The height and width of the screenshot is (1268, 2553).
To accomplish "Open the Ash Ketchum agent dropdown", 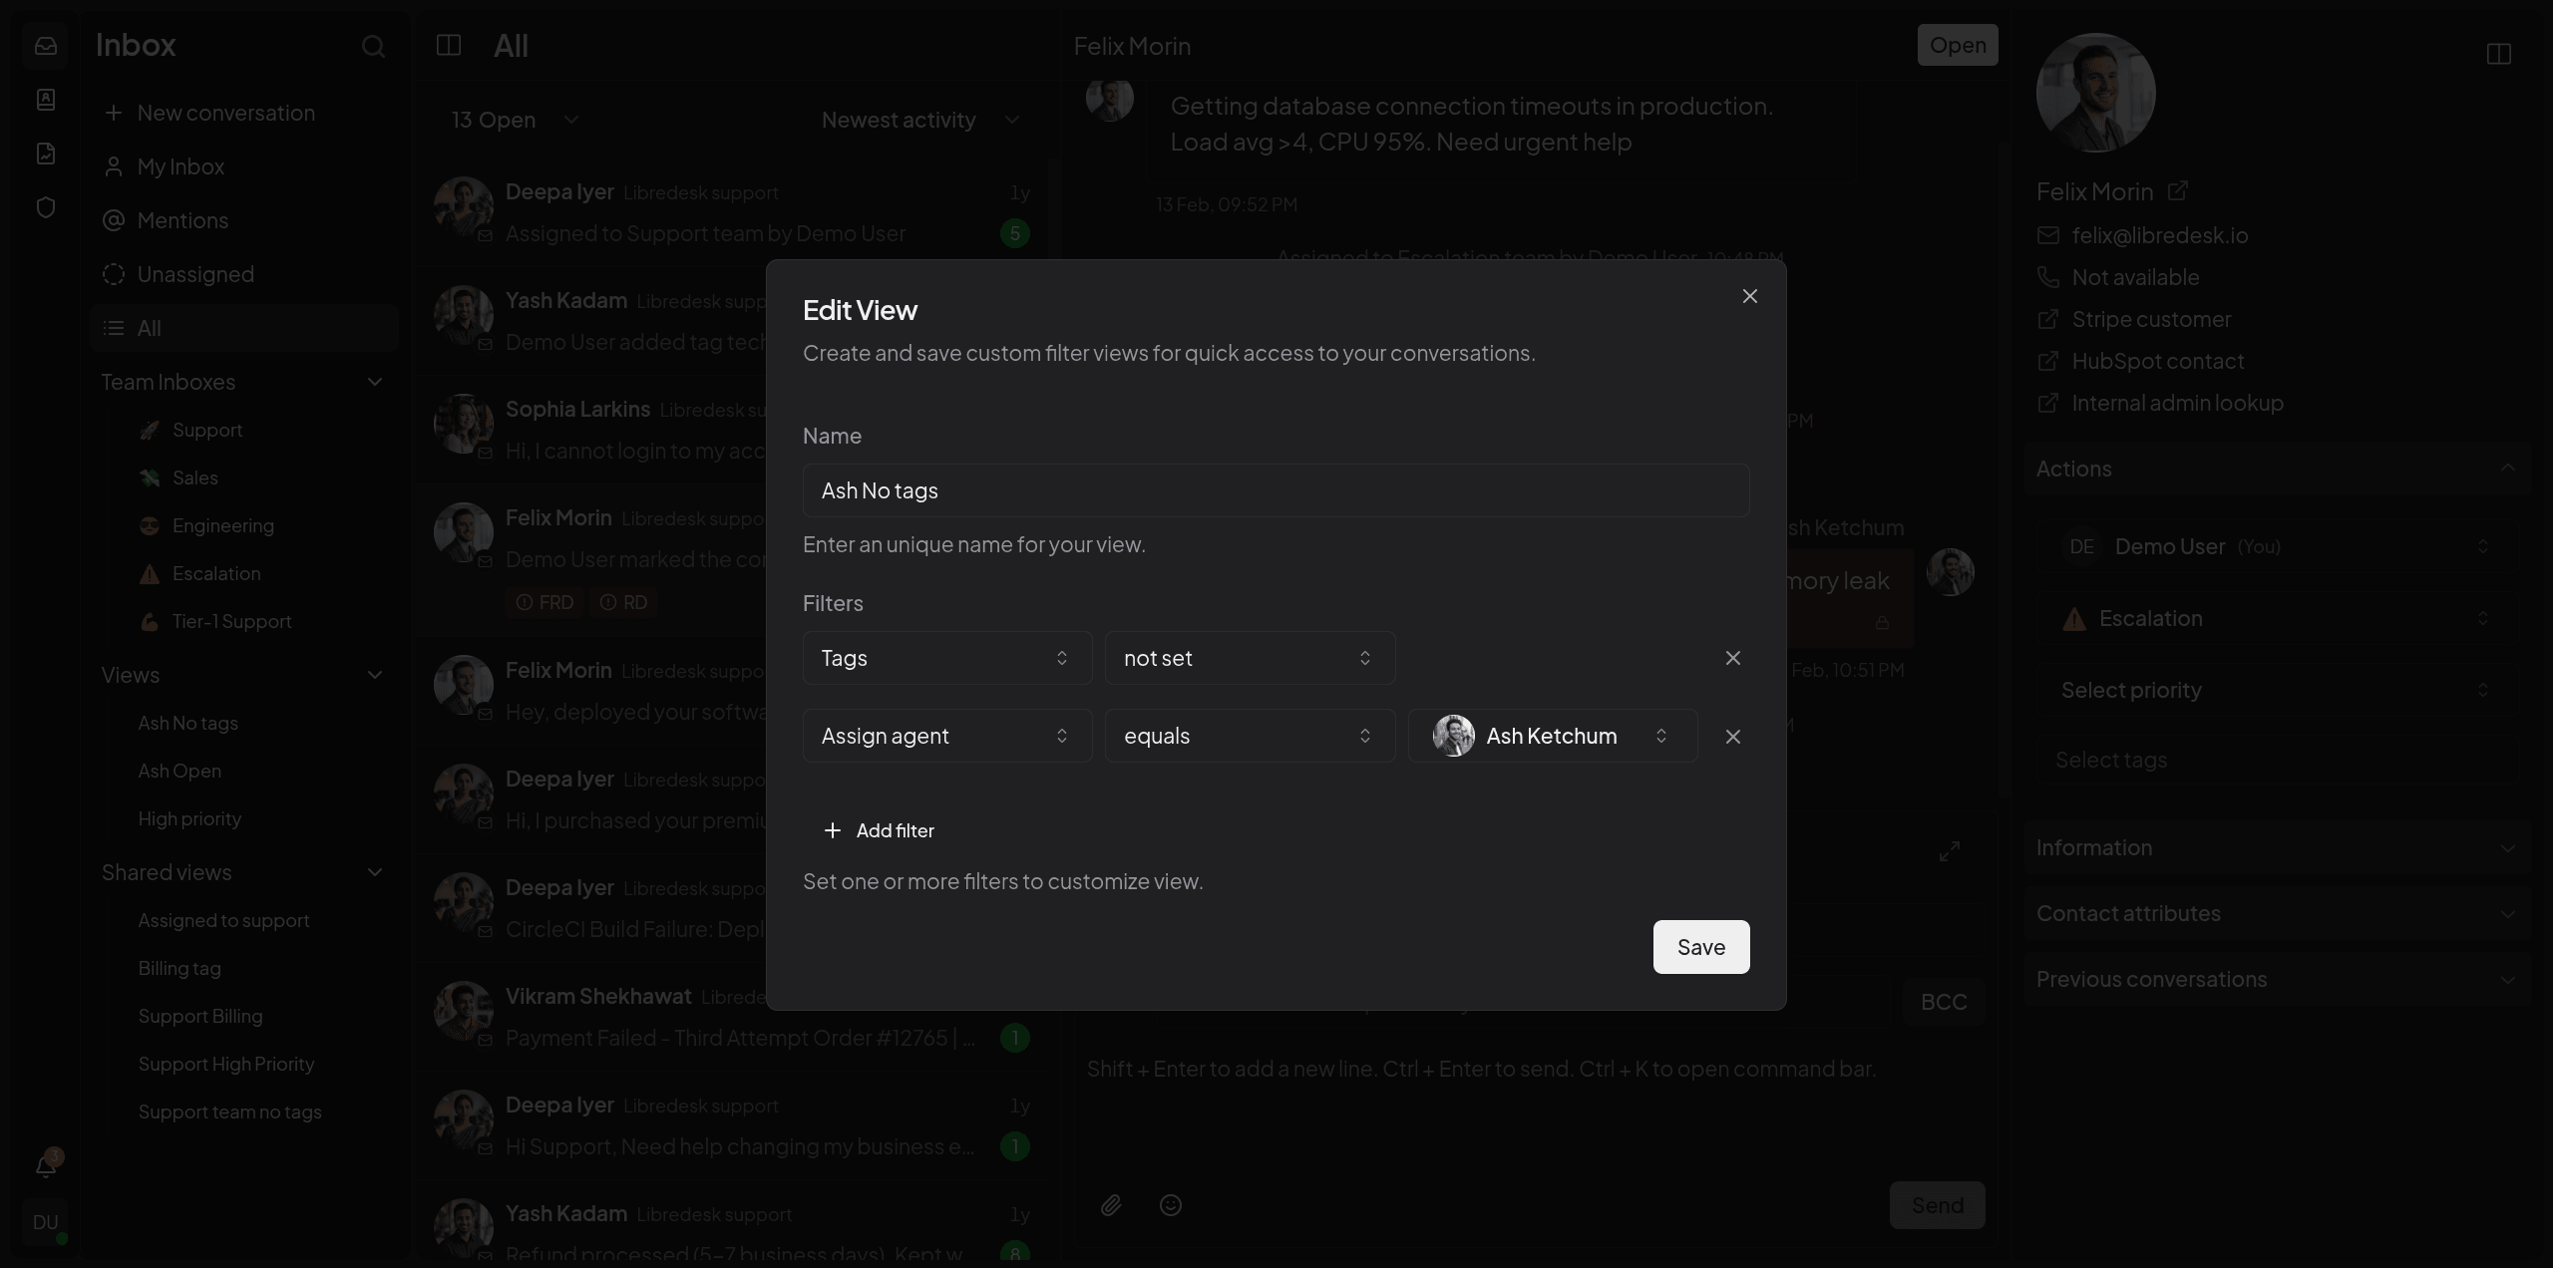I will pyautogui.click(x=1552, y=736).
